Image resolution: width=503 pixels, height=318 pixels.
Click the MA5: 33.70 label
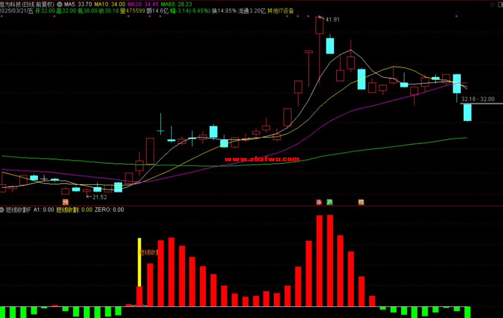click(x=78, y=4)
